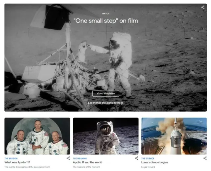Open the "Lunar science begins" title

coord(155,162)
